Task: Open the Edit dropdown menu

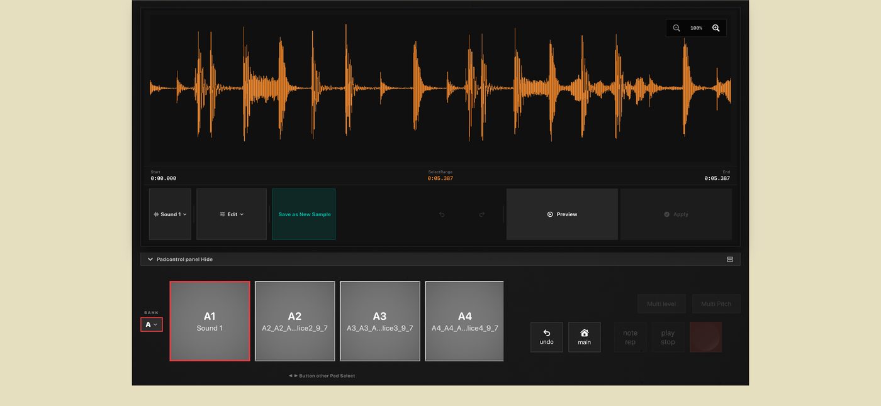Action: 232,214
